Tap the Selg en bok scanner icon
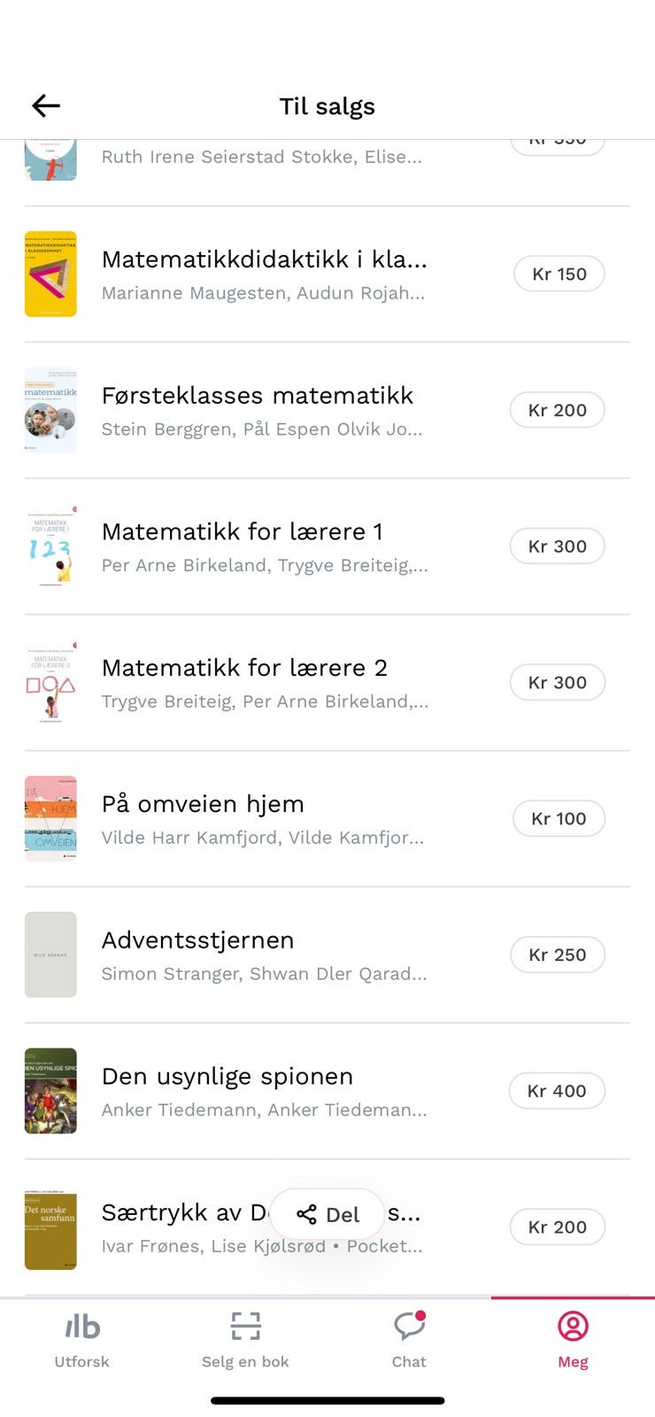Image resolution: width=655 pixels, height=1417 pixels. [245, 1327]
